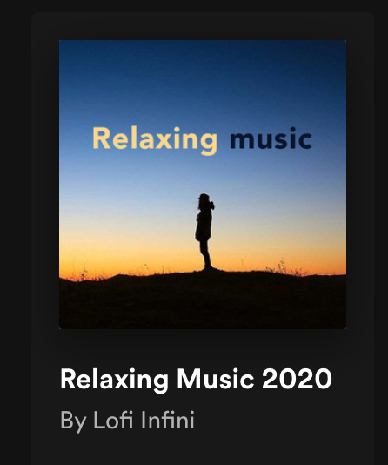Click card padding above the cover image
Viewport: 388px width, 465px height.
(203, 26)
